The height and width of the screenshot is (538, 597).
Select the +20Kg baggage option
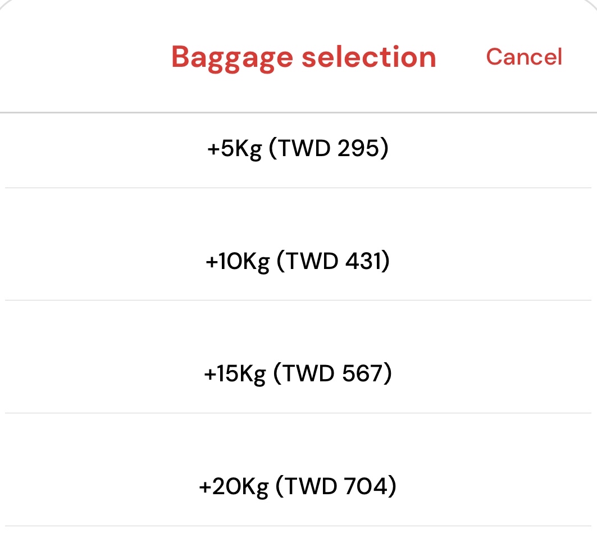point(298,487)
